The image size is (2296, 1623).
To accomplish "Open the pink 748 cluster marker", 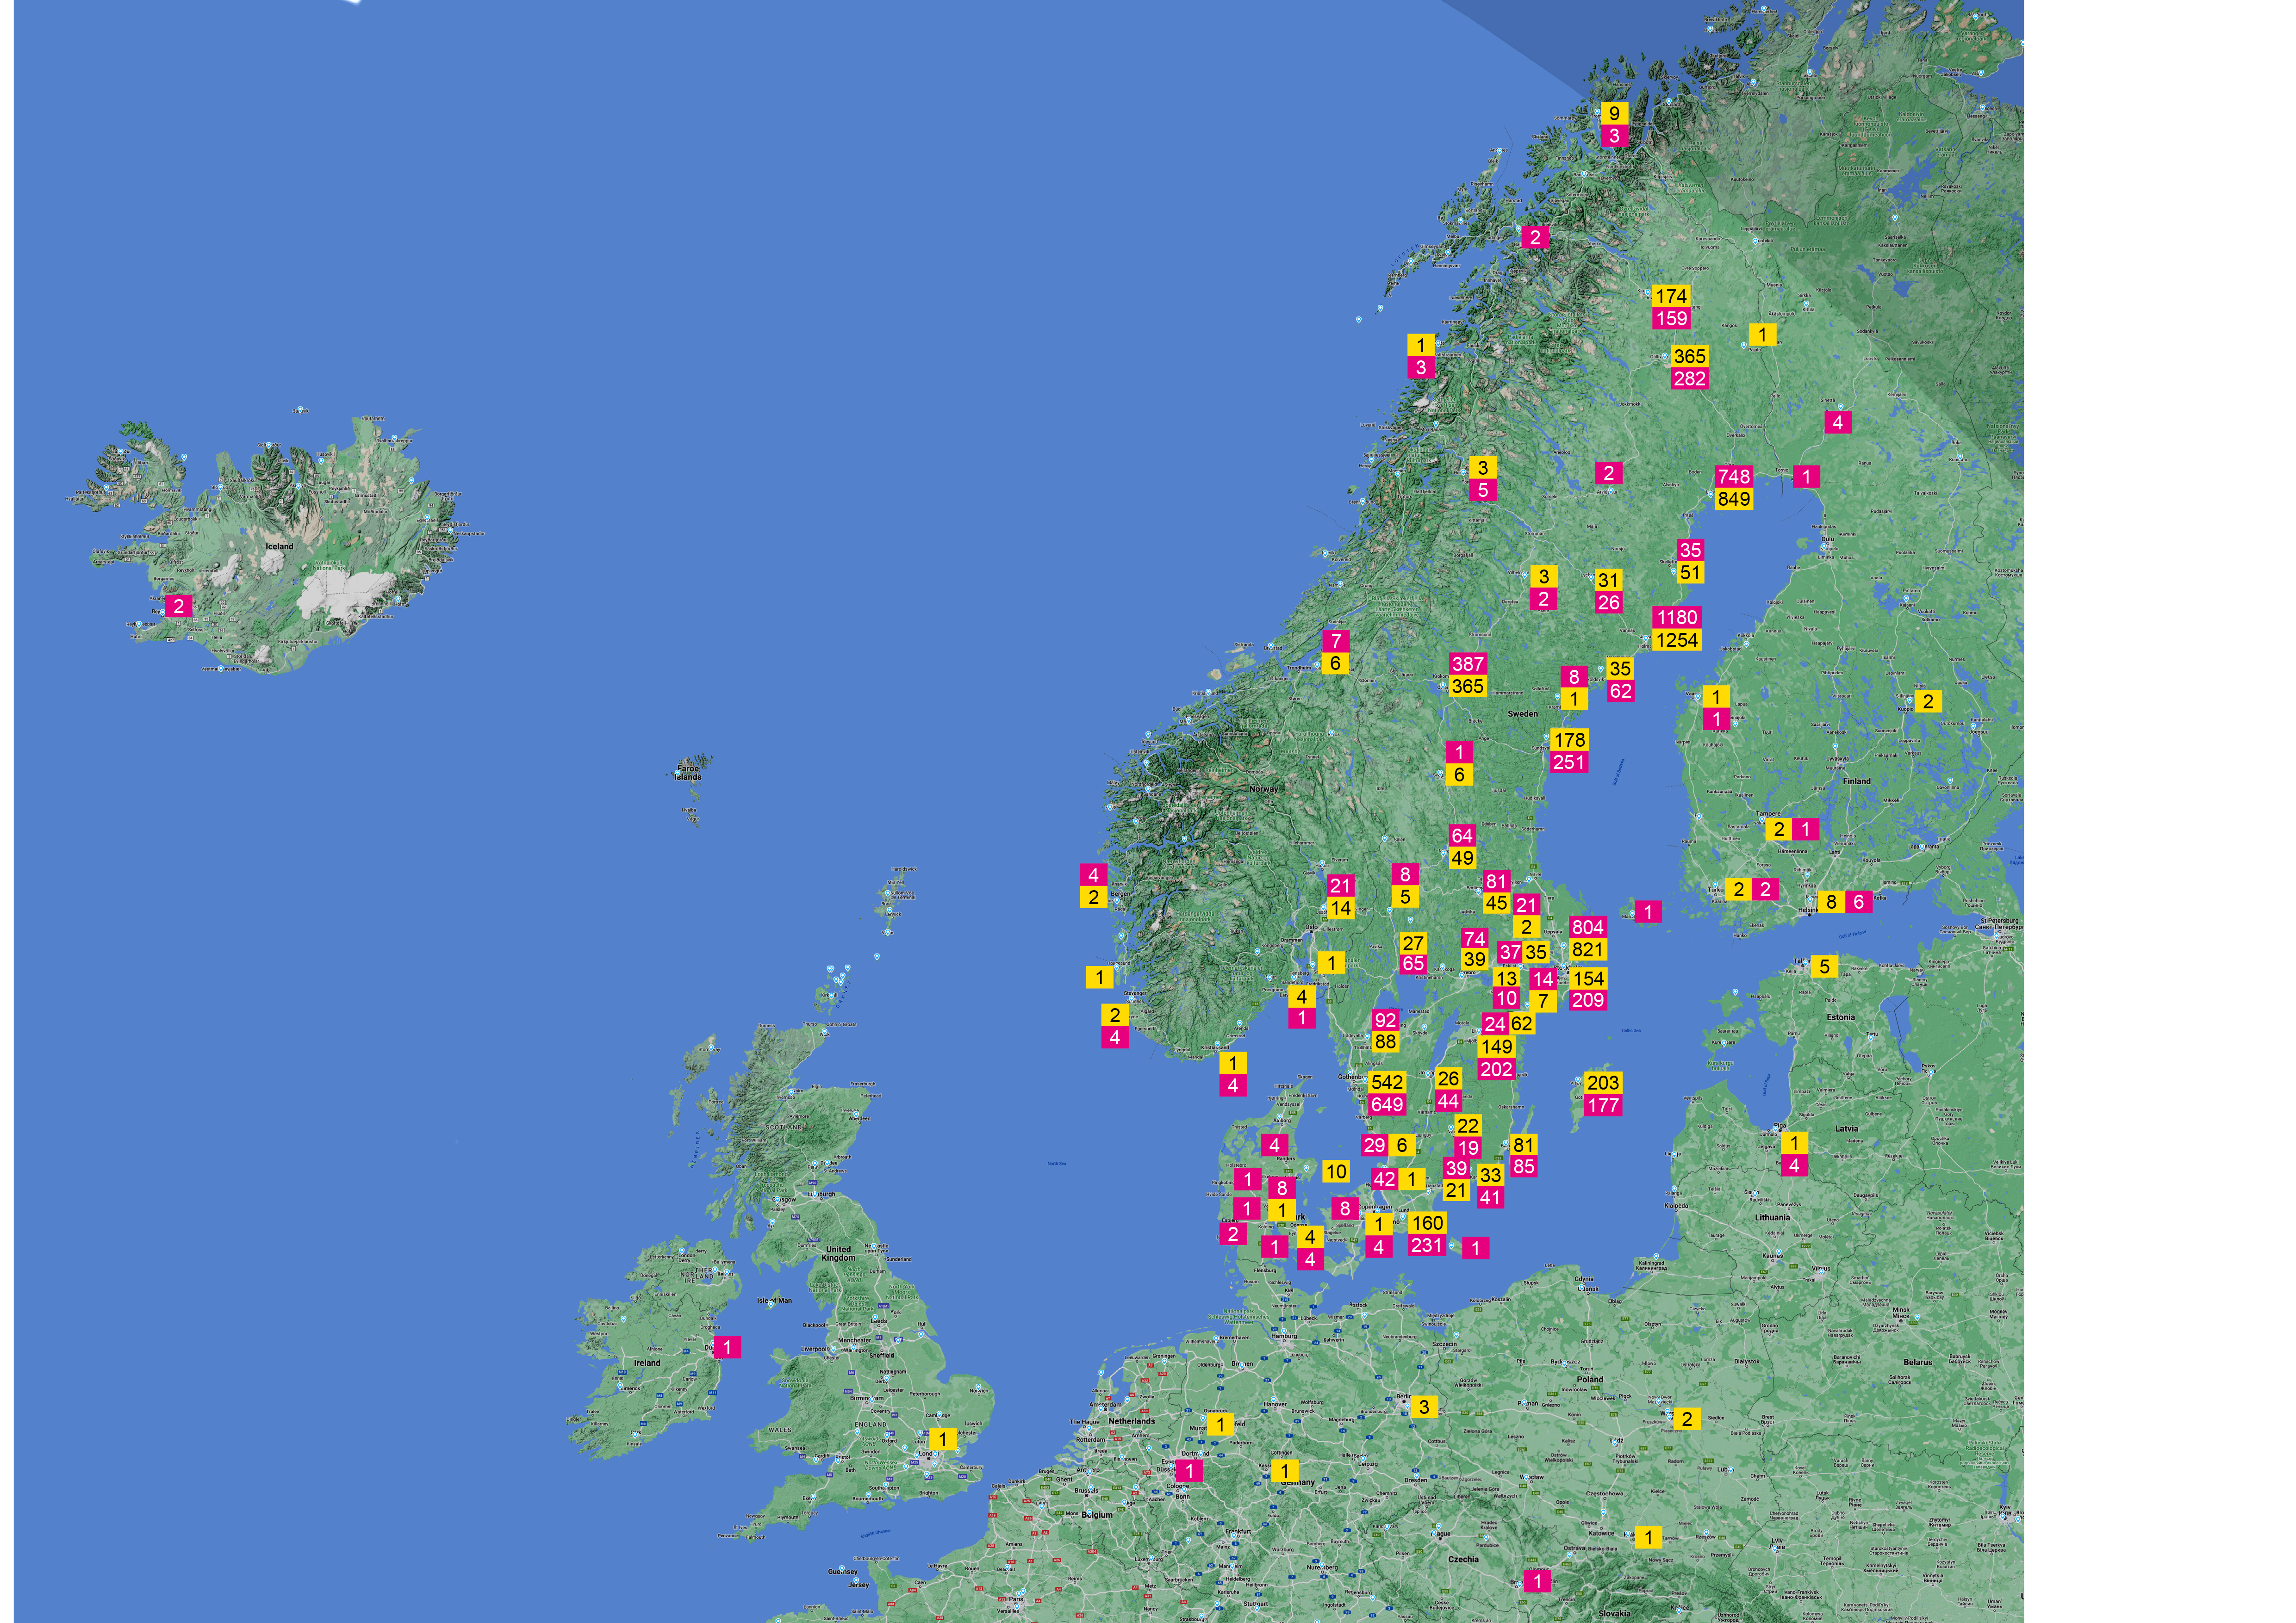I will 1733,477.
